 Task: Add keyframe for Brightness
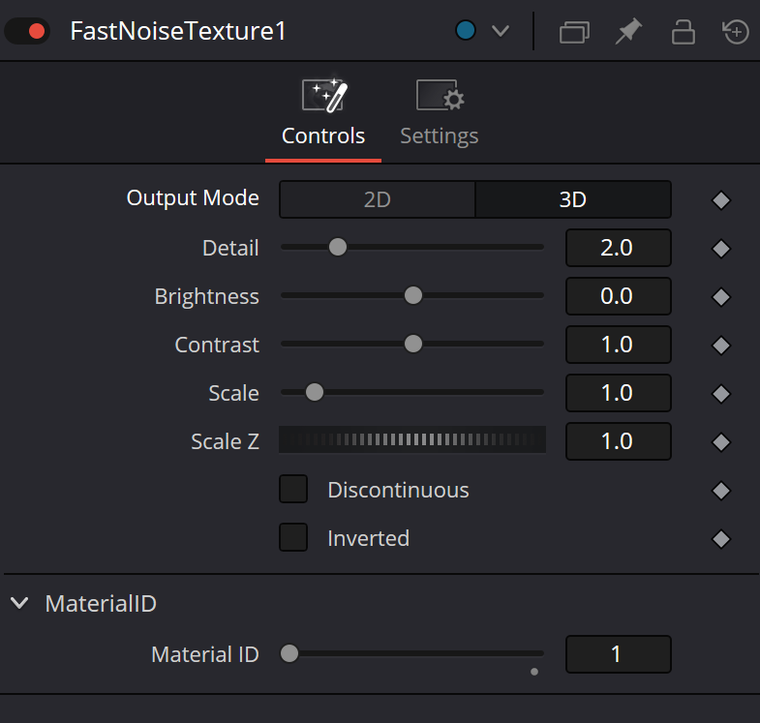(x=720, y=297)
